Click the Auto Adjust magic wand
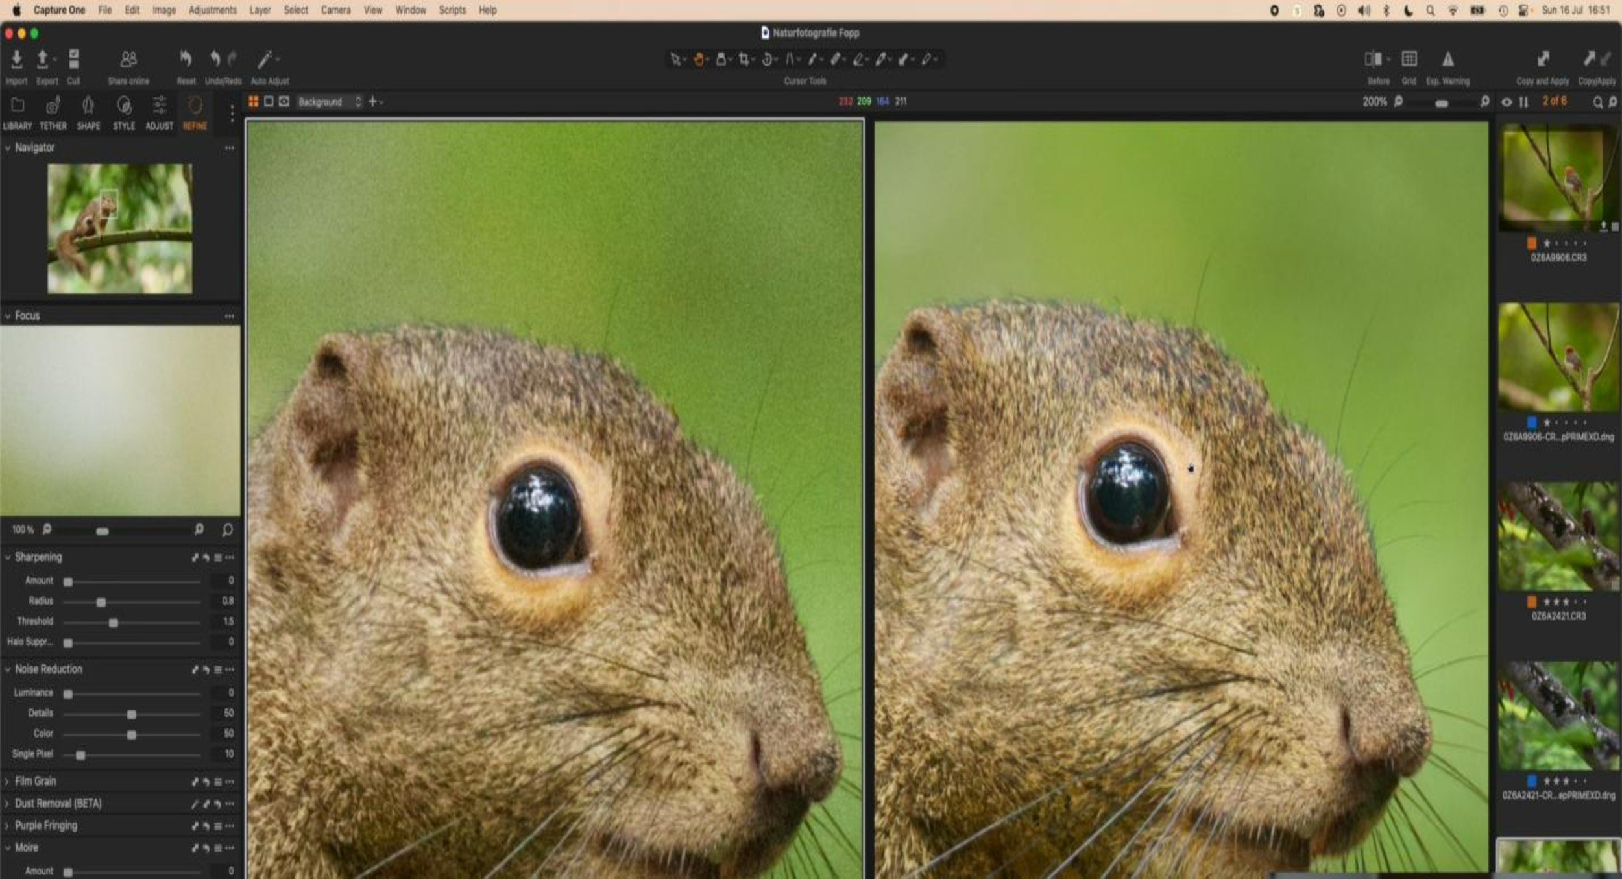The height and width of the screenshot is (879, 1622). pyautogui.click(x=265, y=60)
